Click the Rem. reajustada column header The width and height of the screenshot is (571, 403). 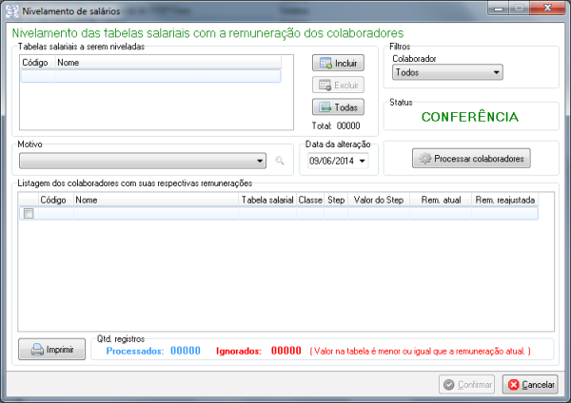pyautogui.click(x=503, y=201)
